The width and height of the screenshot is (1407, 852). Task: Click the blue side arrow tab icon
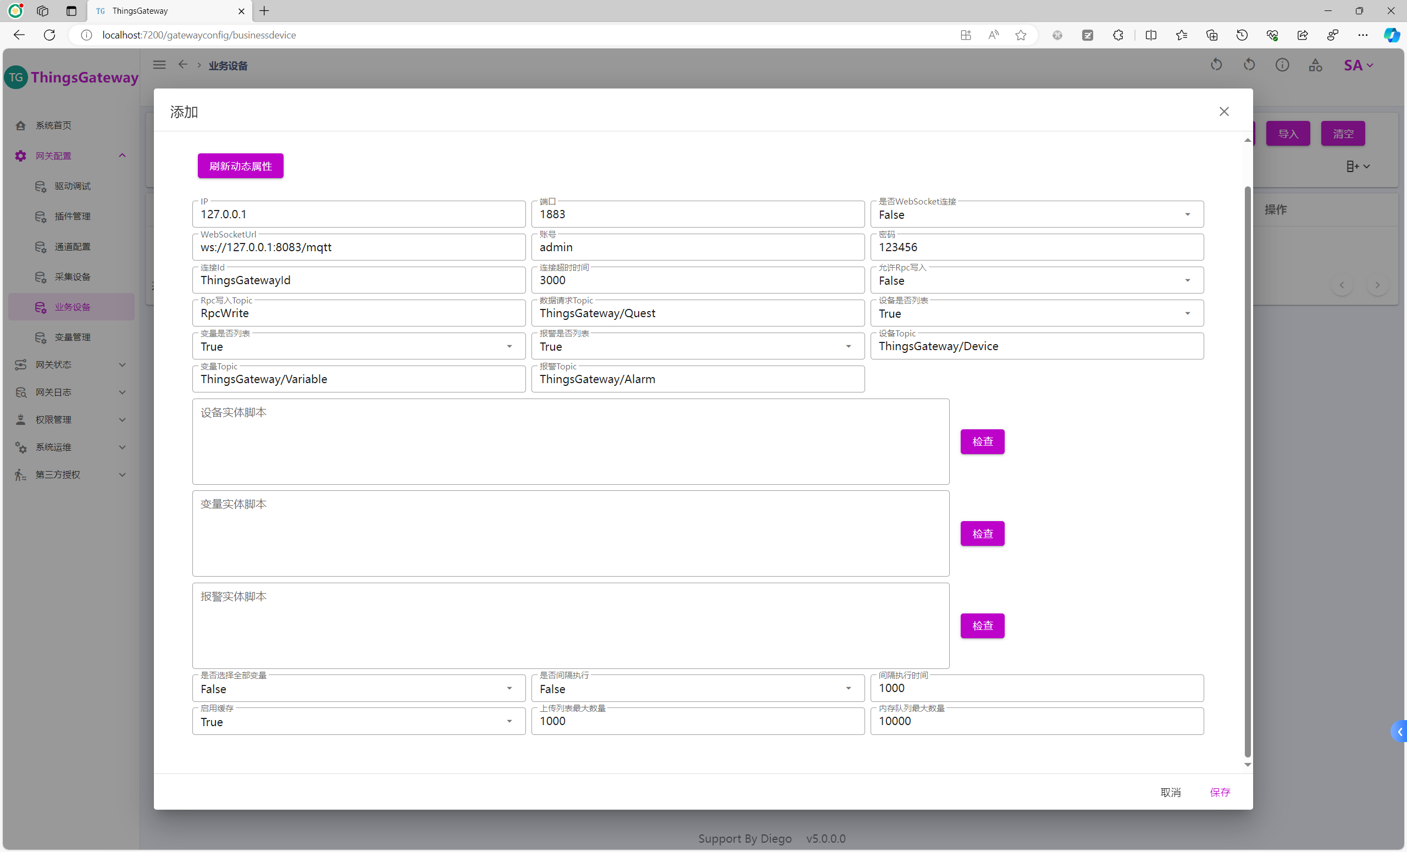tap(1399, 732)
